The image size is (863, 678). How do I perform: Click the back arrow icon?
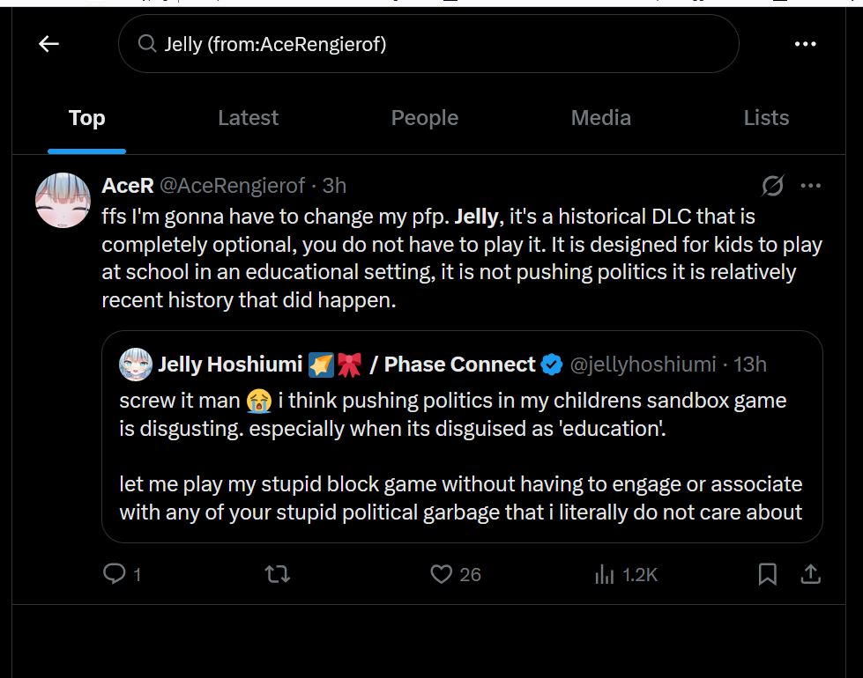point(48,44)
